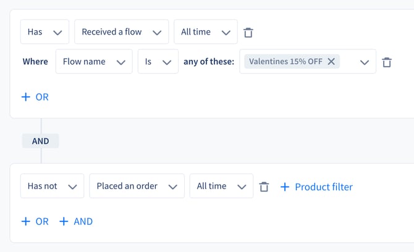
Task: Delete the 'Placed an order' condition row
Action: click(x=264, y=187)
